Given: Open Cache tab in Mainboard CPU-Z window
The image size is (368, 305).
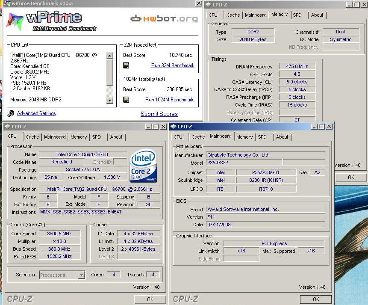Looking at the screenshot, I should (198, 137).
